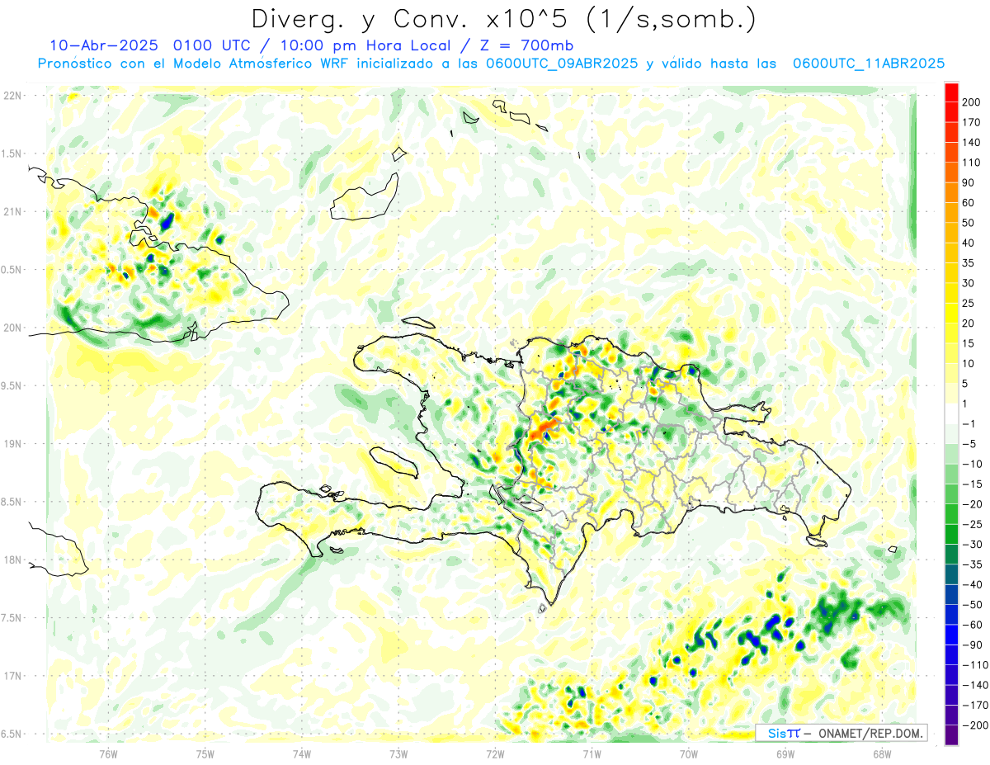990x765 pixels.
Task: Click "Pronóstico con el Modelo Atmosferico WRF" text
Action: point(195,64)
